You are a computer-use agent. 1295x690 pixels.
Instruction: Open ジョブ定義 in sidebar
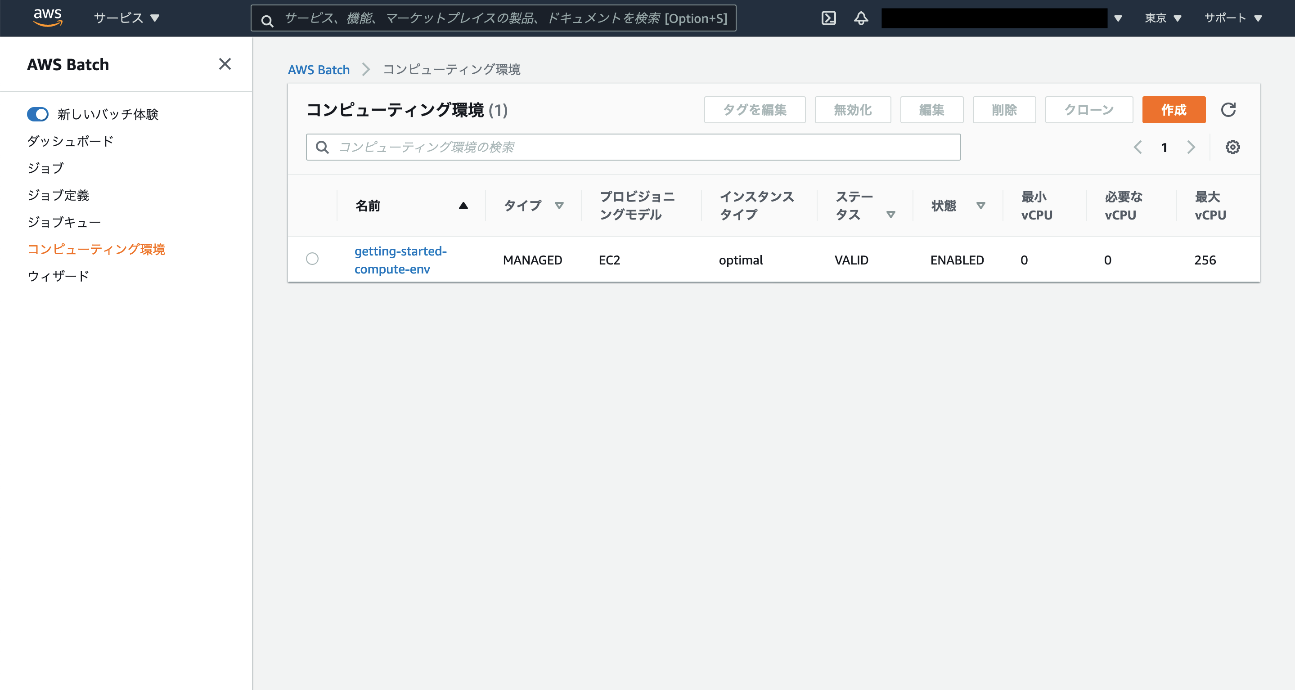coord(58,195)
